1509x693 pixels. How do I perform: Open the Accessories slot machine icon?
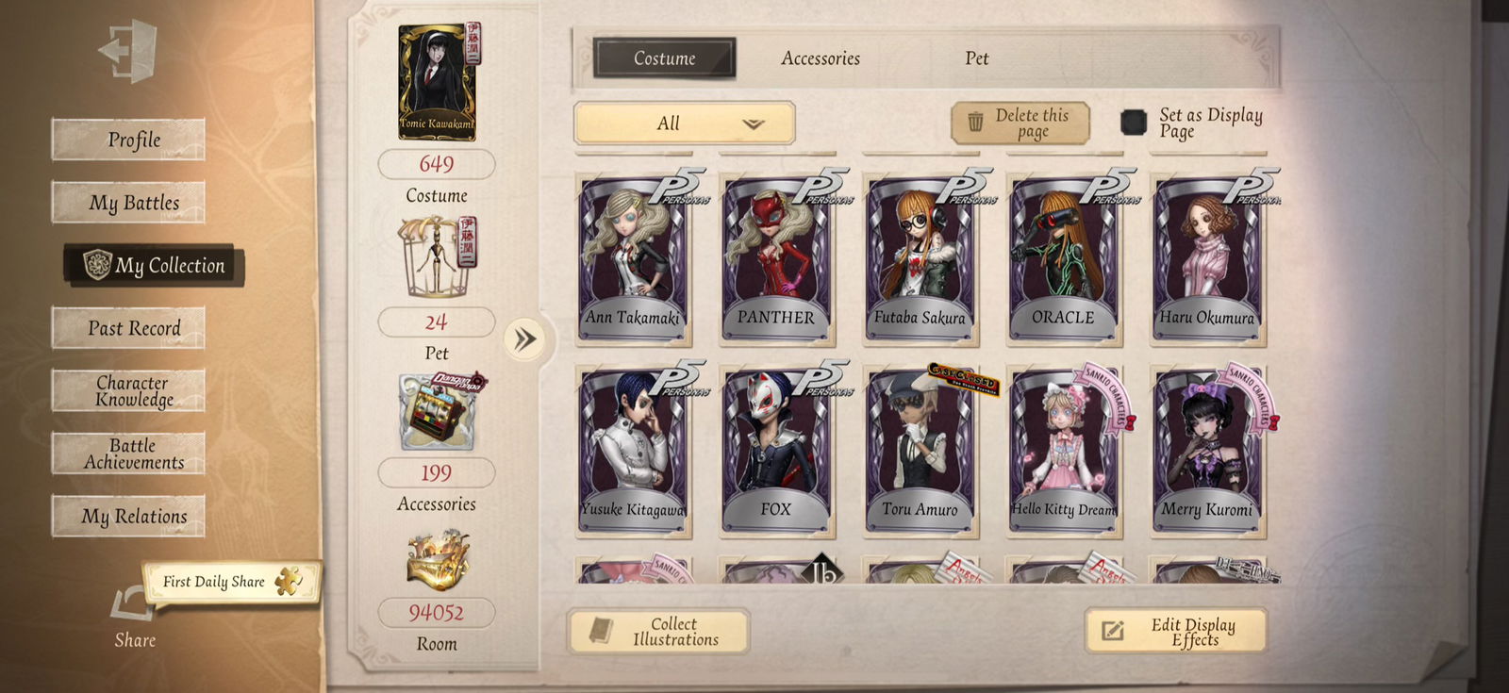click(x=440, y=412)
